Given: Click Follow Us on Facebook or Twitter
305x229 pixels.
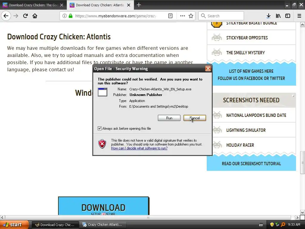Looking at the screenshot, I should click(251, 78).
